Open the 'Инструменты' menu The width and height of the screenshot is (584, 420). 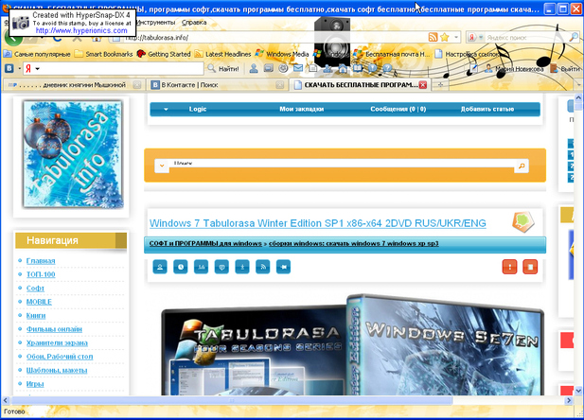pyautogui.click(x=155, y=23)
